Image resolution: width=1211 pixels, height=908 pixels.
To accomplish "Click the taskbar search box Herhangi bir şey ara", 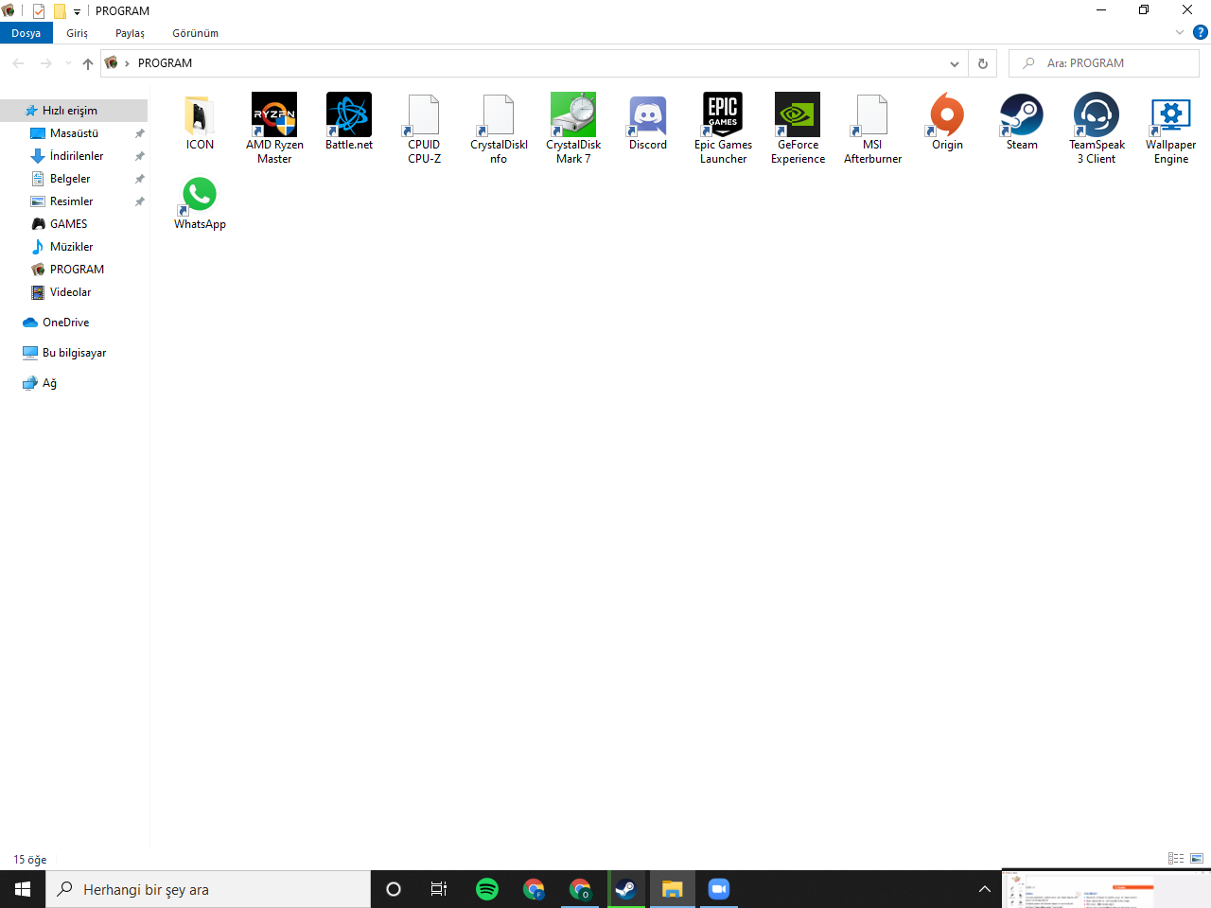I will pos(208,889).
